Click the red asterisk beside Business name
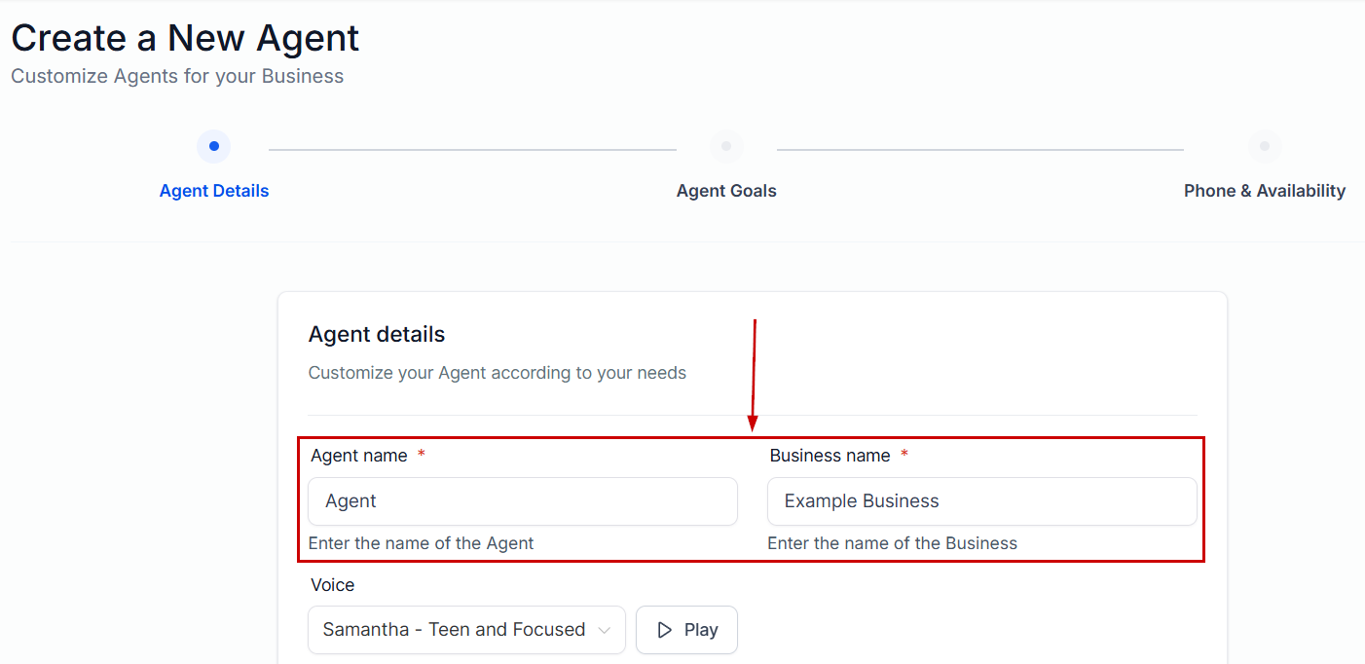The width and height of the screenshot is (1365, 664). click(904, 455)
